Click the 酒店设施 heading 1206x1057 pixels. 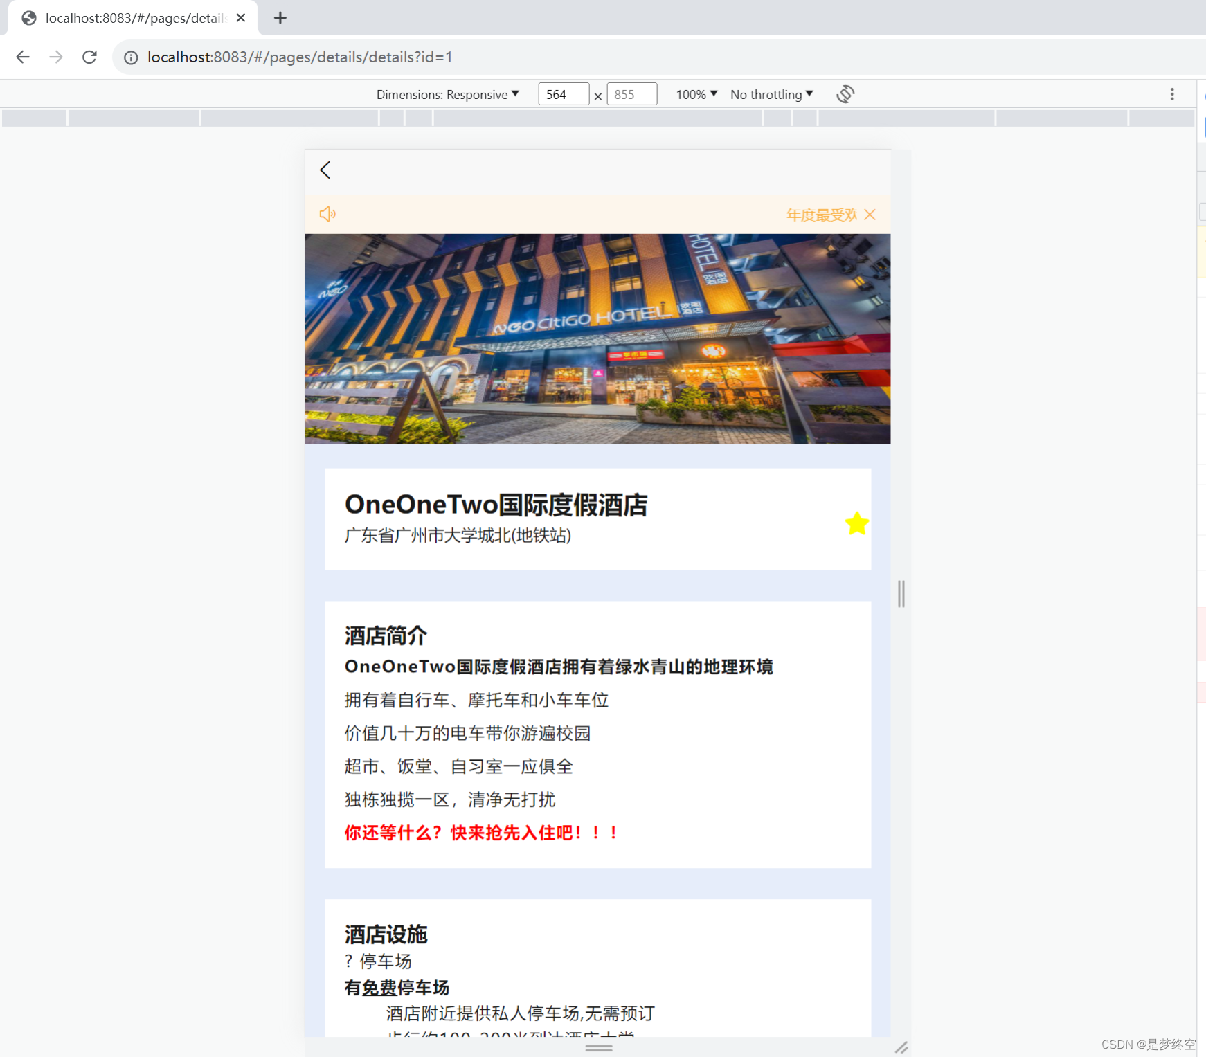386,934
